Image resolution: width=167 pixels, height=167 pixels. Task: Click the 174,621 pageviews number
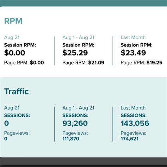pos(130,139)
